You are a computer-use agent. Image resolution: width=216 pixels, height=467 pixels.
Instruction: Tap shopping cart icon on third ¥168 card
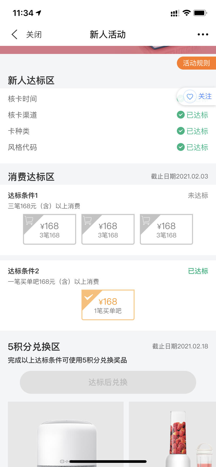(x=146, y=220)
